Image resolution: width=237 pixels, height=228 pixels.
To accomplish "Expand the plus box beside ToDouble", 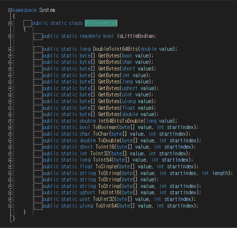I will pos(10,141).
